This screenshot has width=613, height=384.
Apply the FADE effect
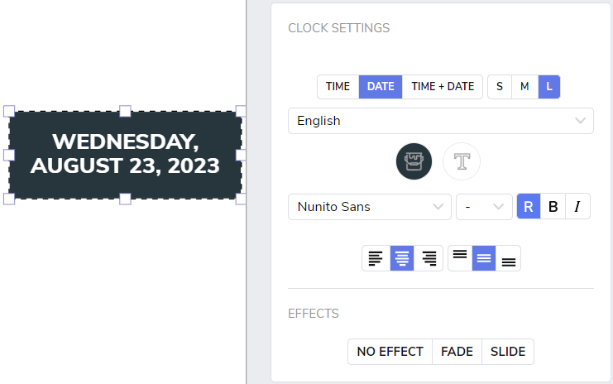click(457, 352)
